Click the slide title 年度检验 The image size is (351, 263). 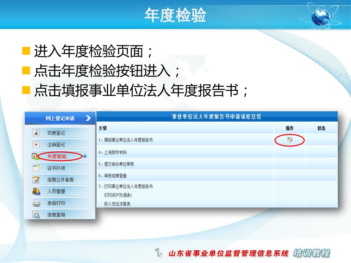[175, 15]
